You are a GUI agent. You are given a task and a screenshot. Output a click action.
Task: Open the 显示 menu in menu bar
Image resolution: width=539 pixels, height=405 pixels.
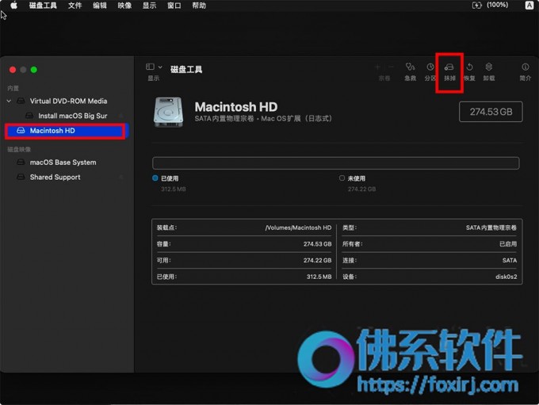[149, 6]
